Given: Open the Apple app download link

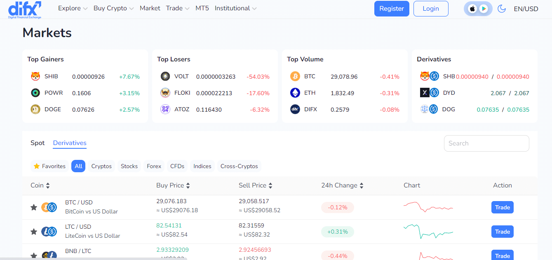Looking at the screenshot, I should 473,8.
